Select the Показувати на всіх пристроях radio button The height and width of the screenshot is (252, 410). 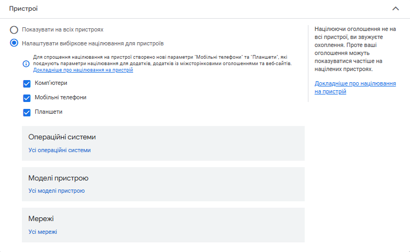click(14, 29)
